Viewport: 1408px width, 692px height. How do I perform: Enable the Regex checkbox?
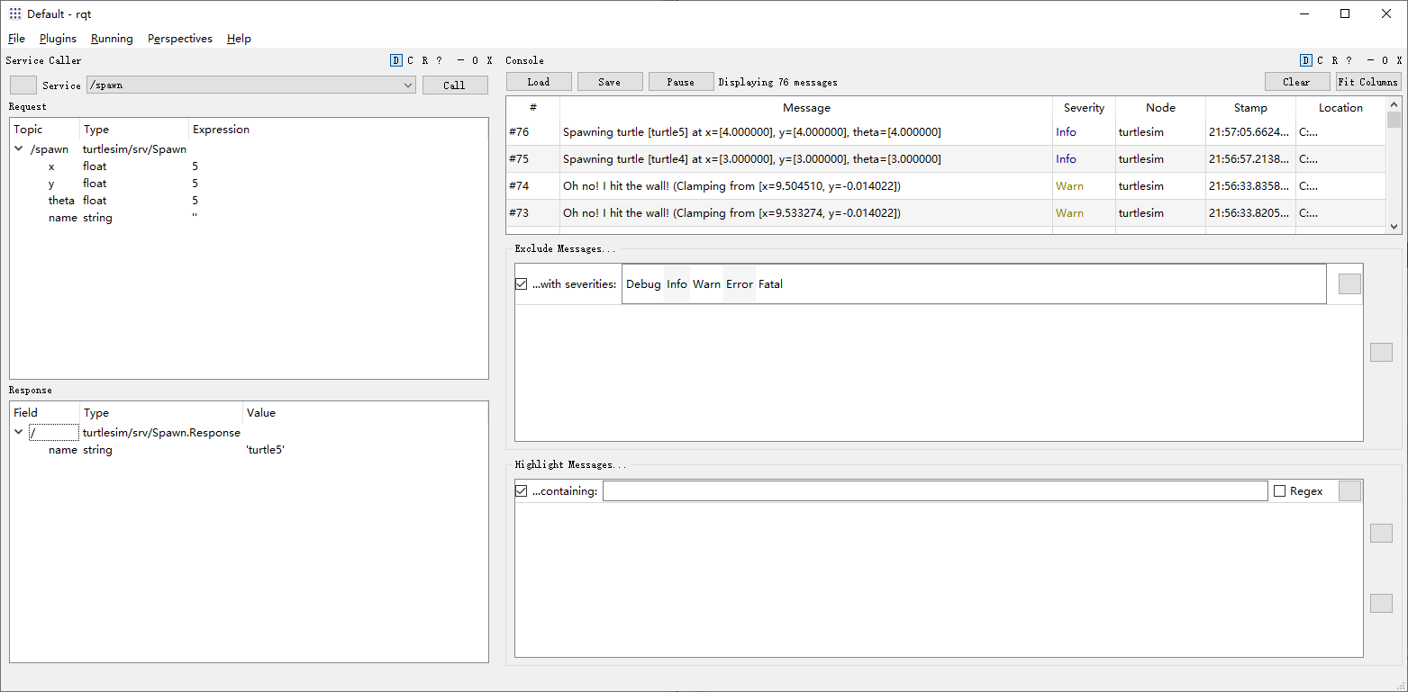1280,490
